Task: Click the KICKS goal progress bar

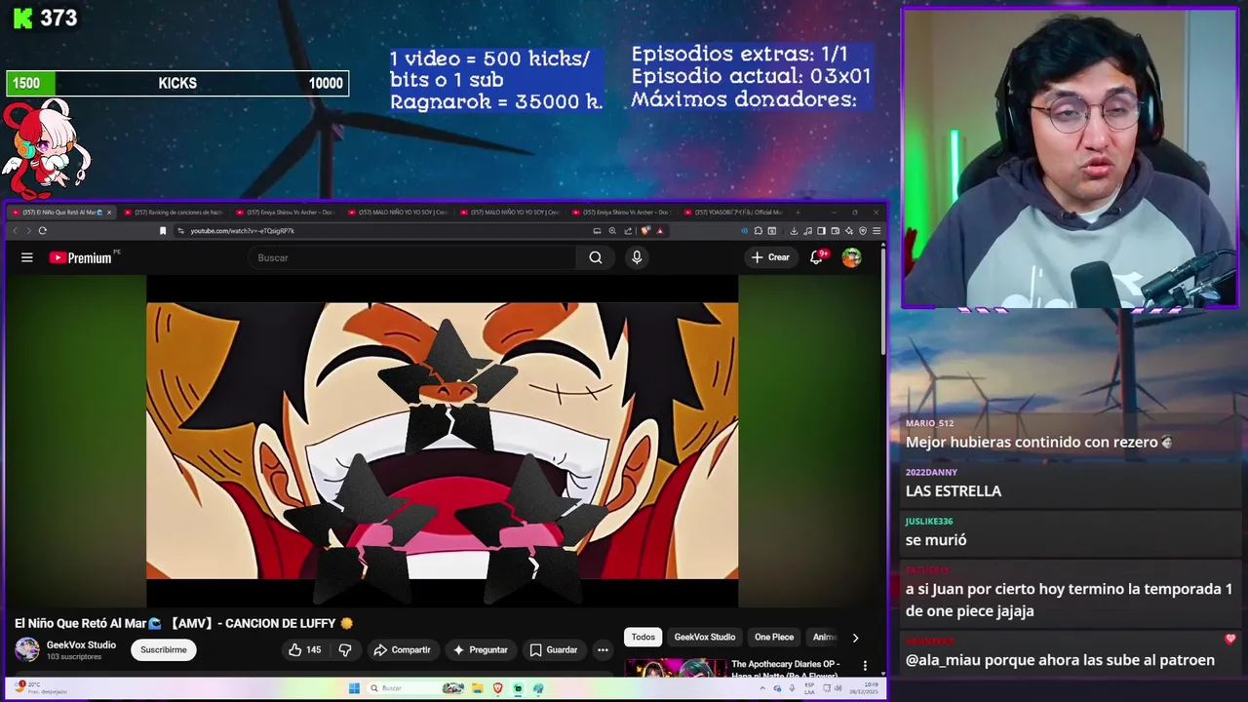Action: [177, 84]
